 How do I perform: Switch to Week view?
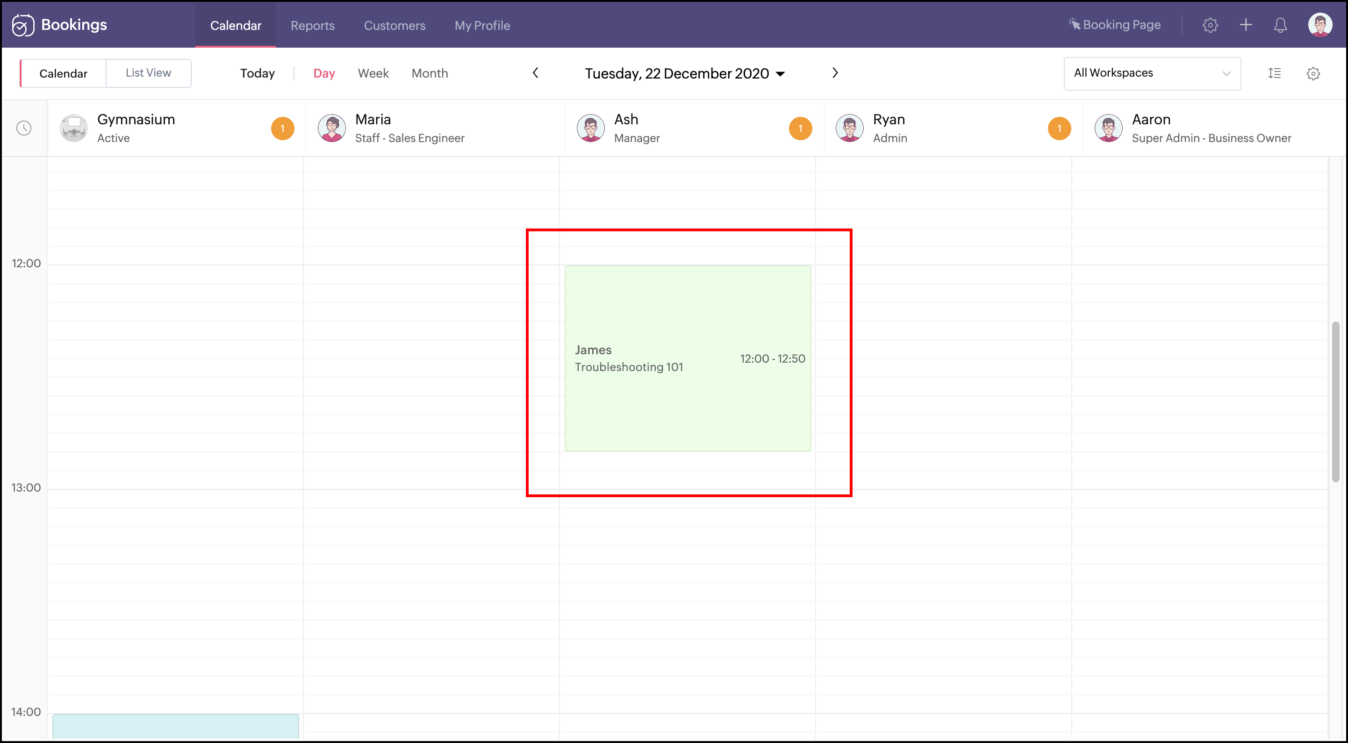click(373, 73)
